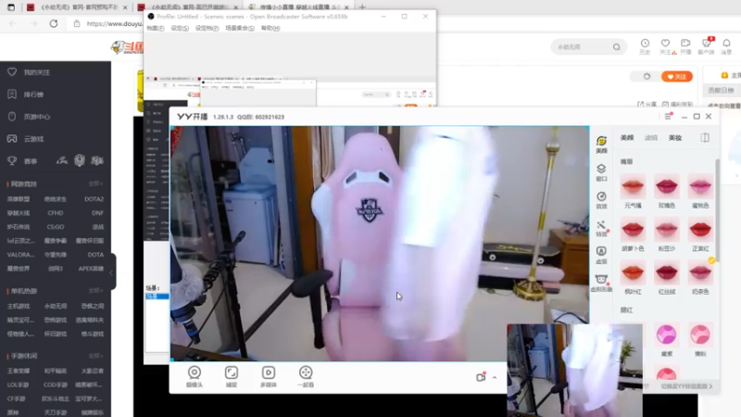The height and width of the screenshot is (417, 741).
Task: Click the 音效 sound effects sidebar icon
Action: pos(601,196)
